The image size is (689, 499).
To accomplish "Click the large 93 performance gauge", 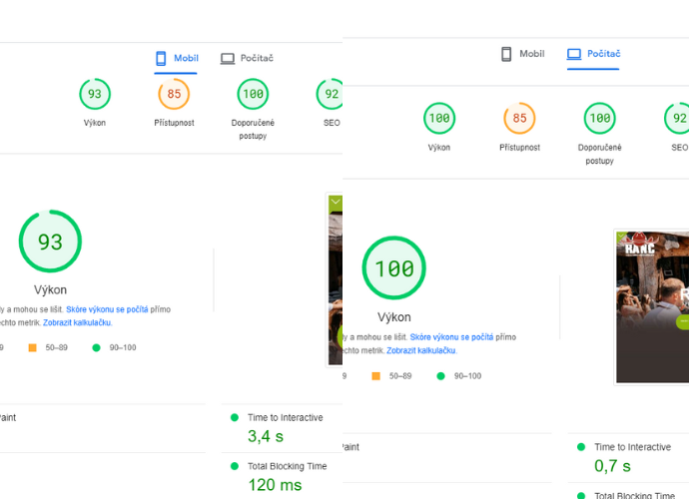I will click(50, 242).
